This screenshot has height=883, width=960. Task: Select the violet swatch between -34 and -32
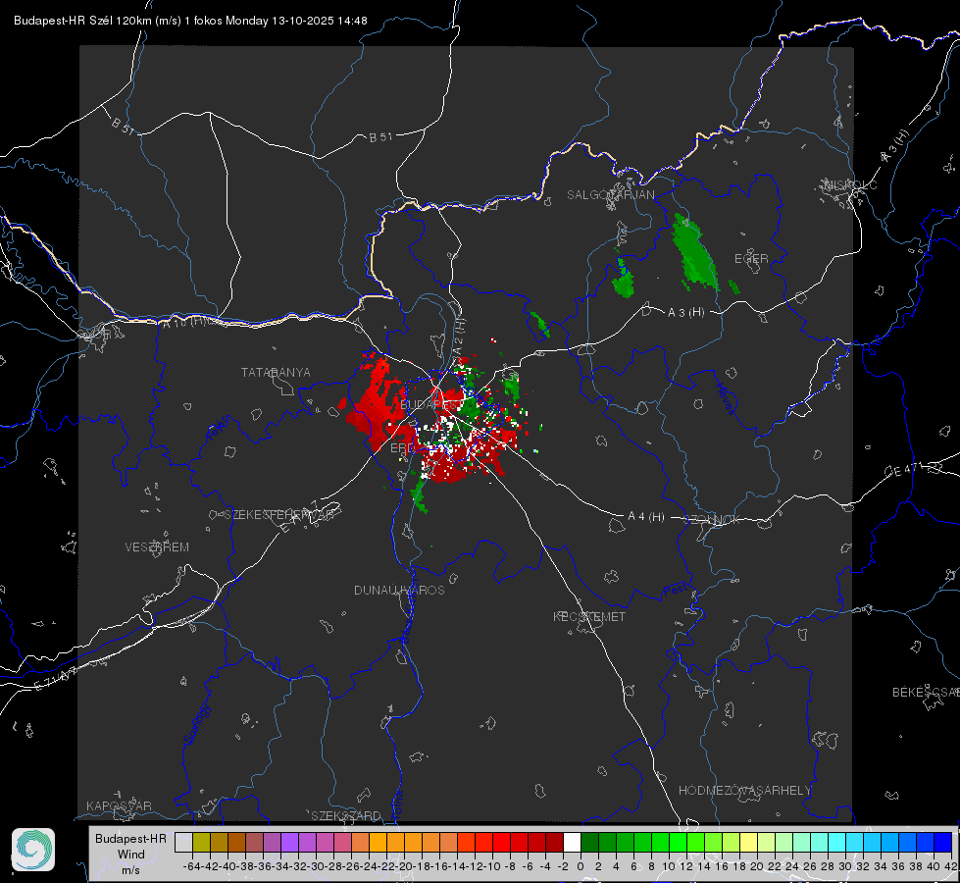tap(289, 842)
